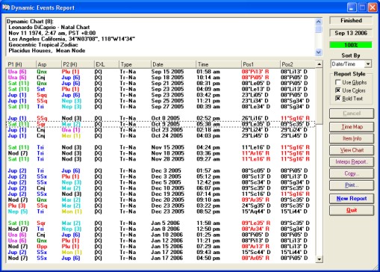Select the Dec 23 2005 Plu SSq Mar row
The height and width of the screenshot is (272, 380).
(x=161, y=205)
